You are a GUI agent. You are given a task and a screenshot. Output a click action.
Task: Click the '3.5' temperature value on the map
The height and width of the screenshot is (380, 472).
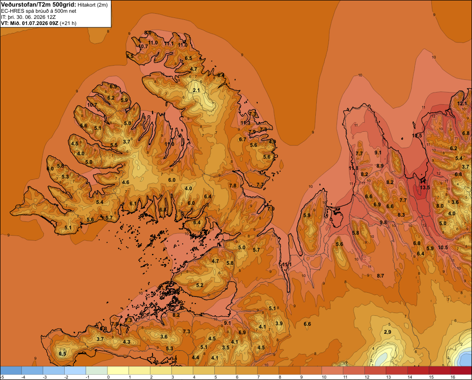pos(226,347)
